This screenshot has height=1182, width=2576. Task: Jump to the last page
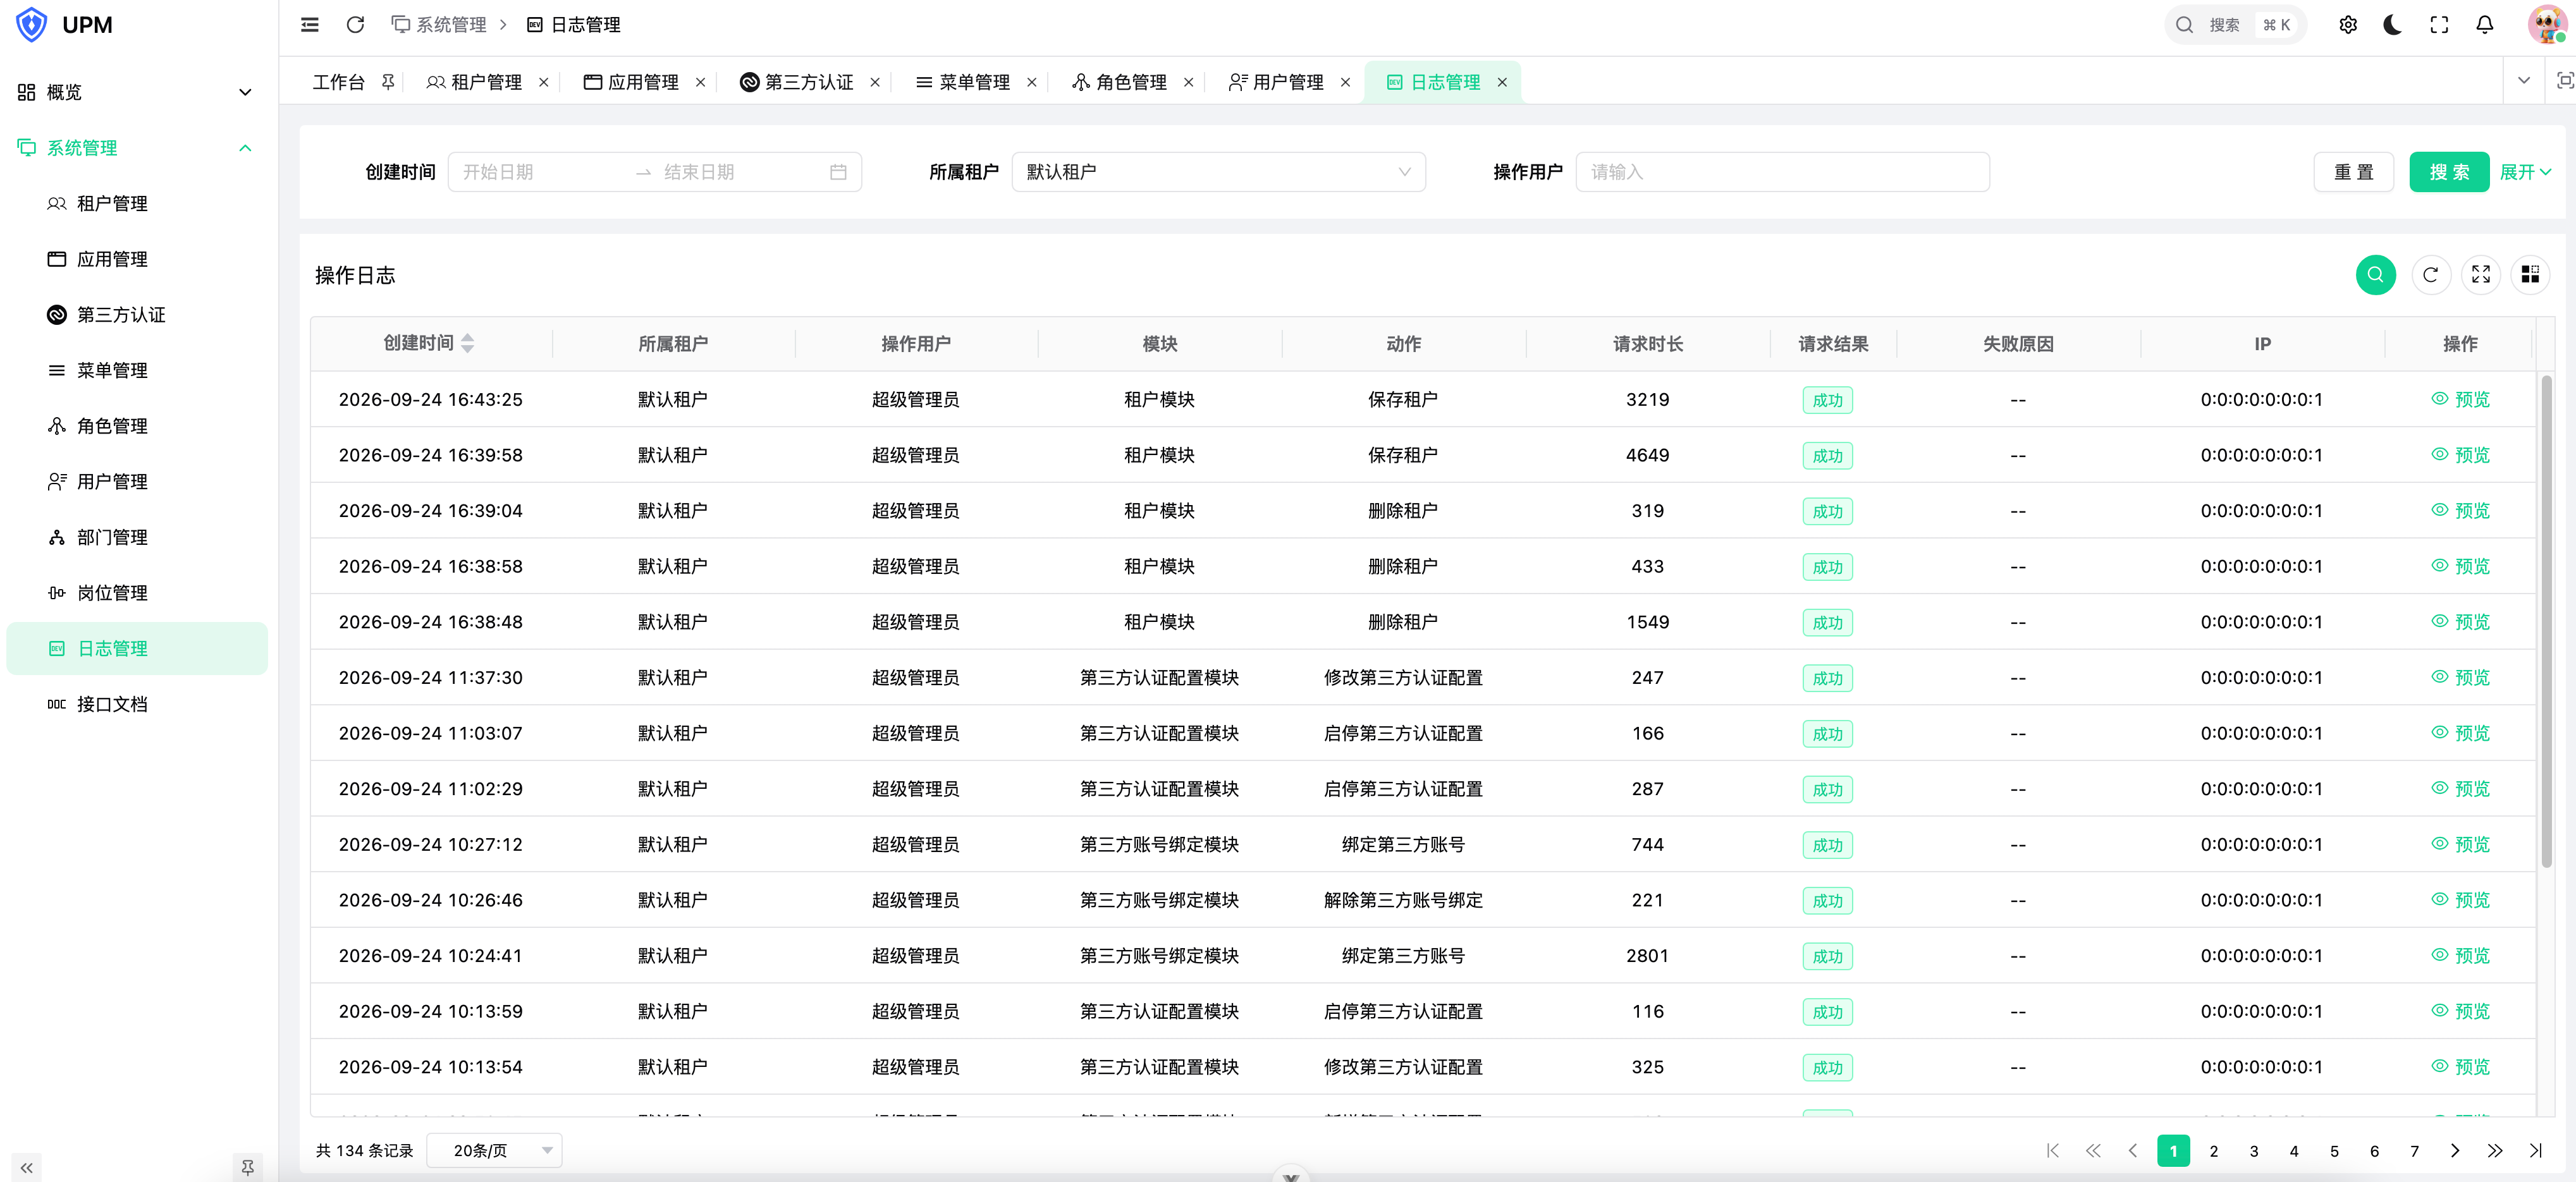click(2535, 1150)
